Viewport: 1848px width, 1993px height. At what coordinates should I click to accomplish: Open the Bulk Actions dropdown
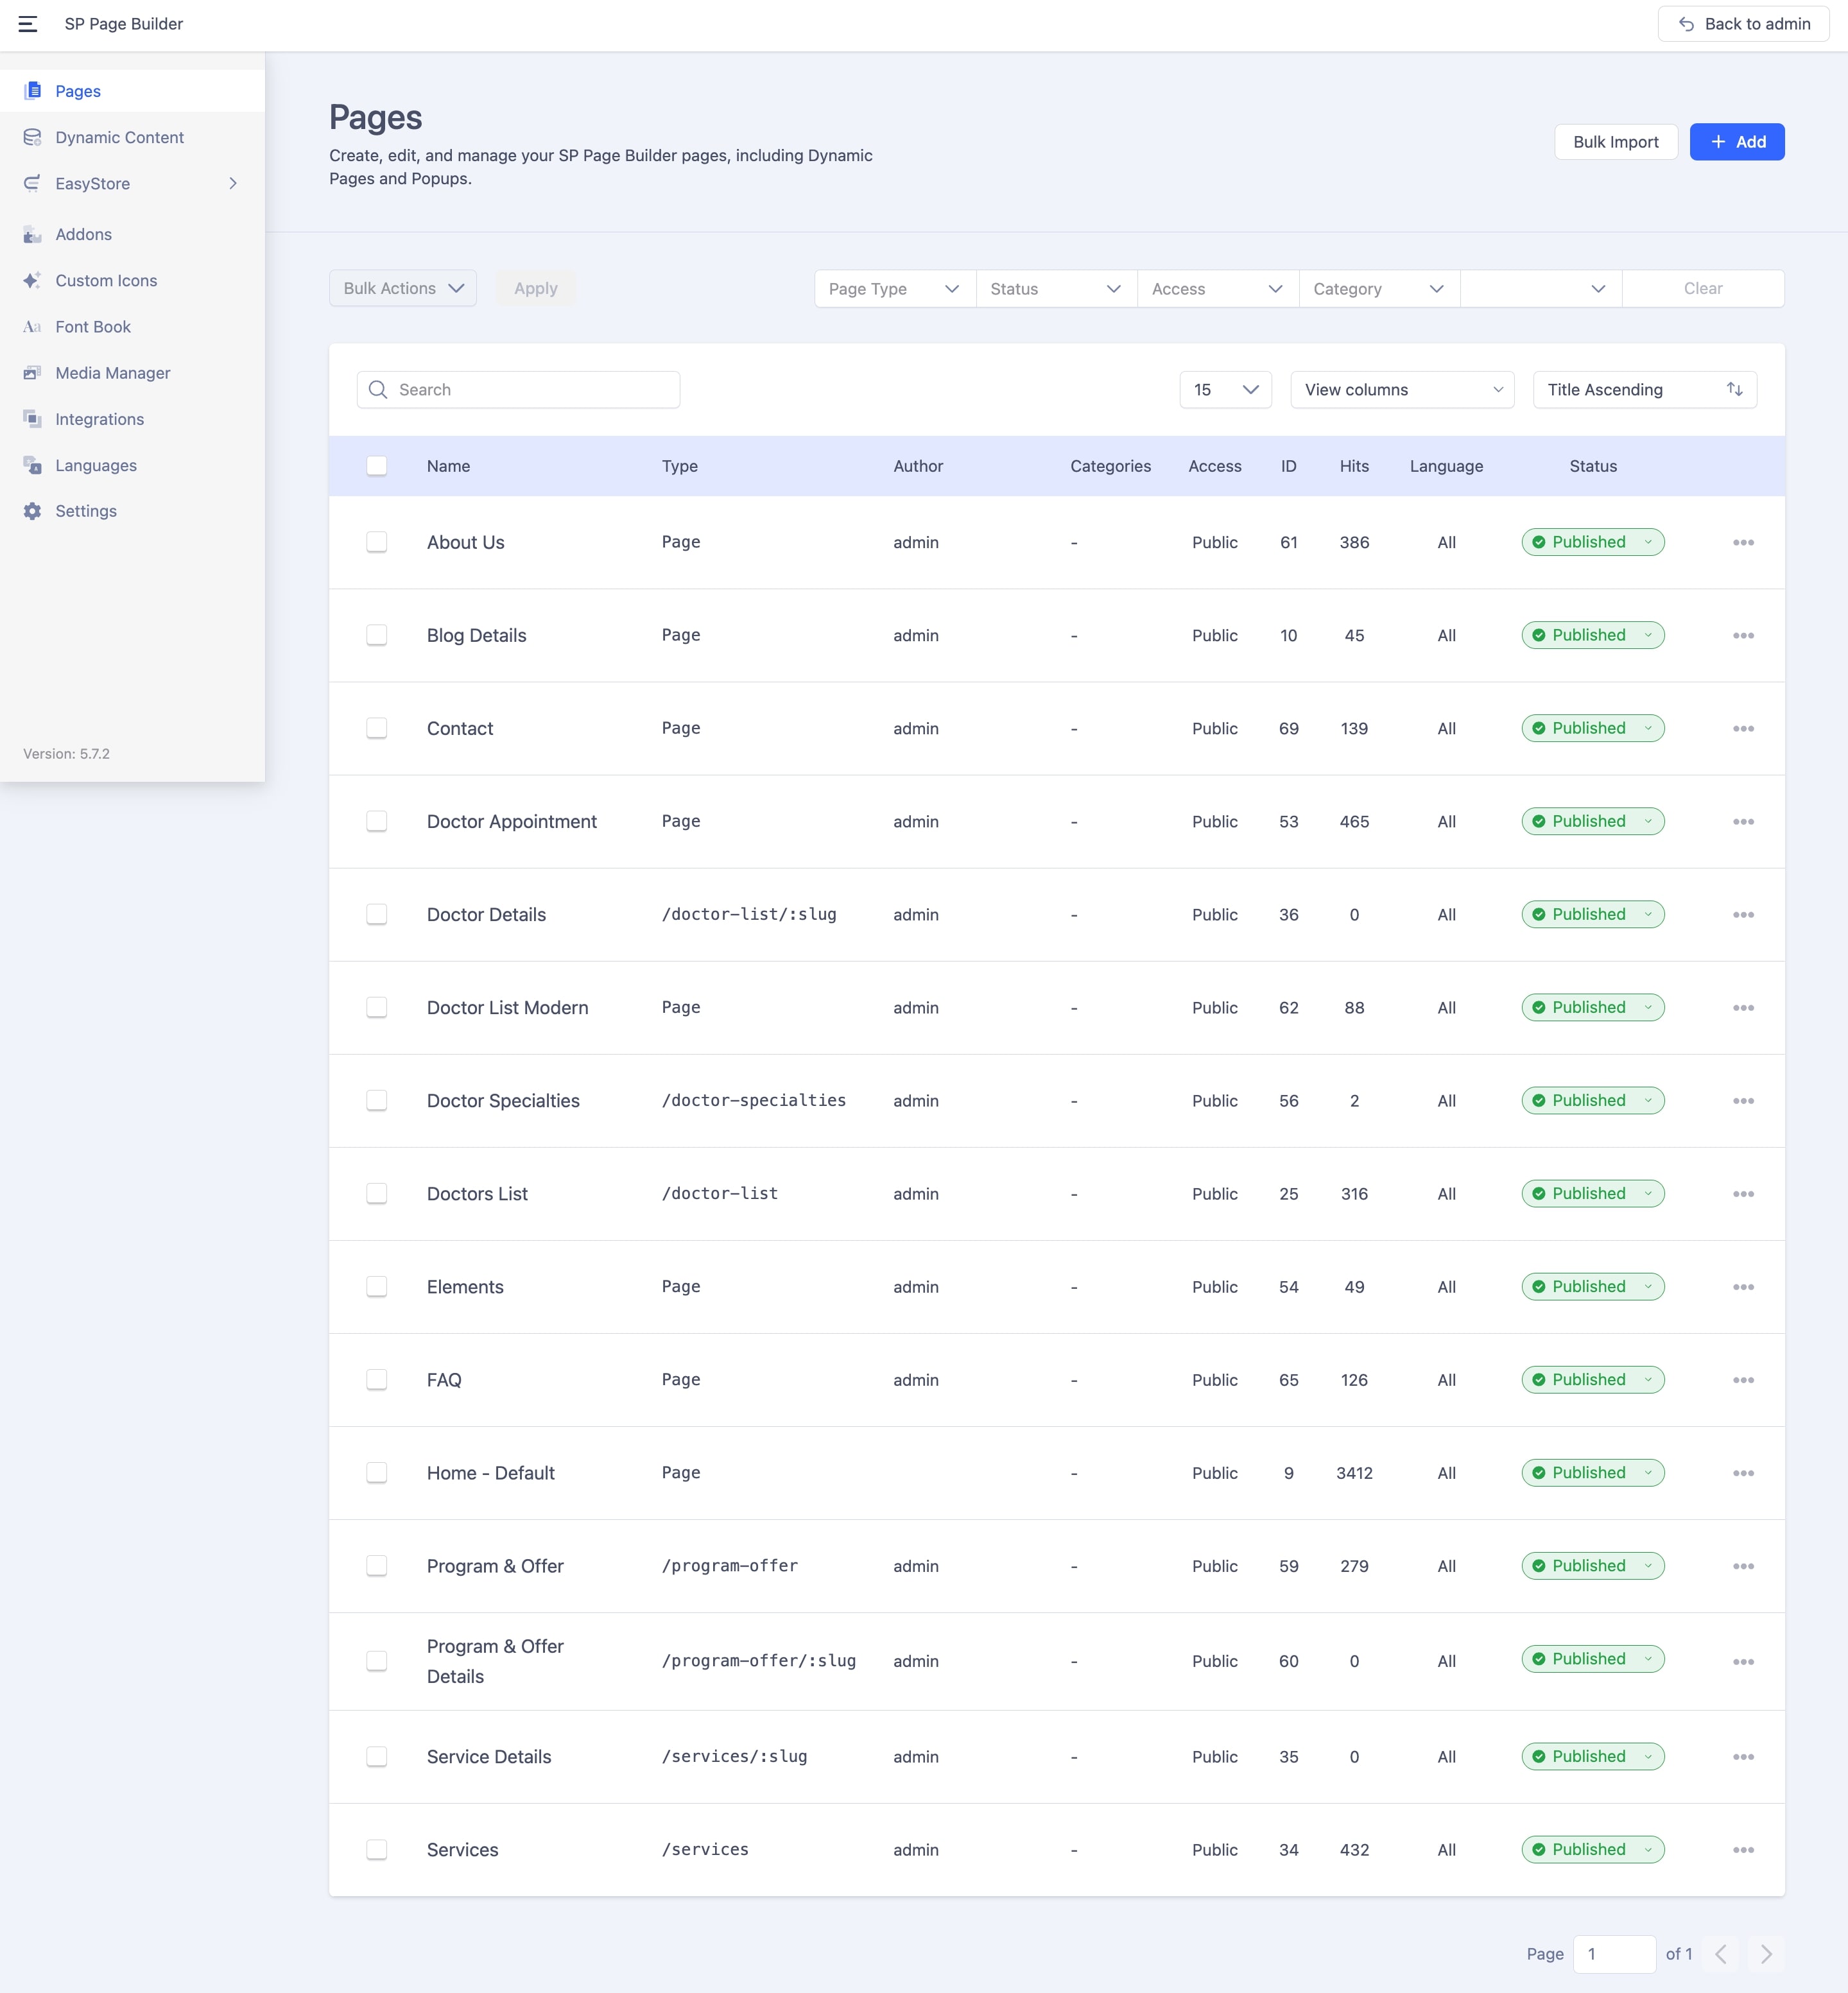point(403,289)
